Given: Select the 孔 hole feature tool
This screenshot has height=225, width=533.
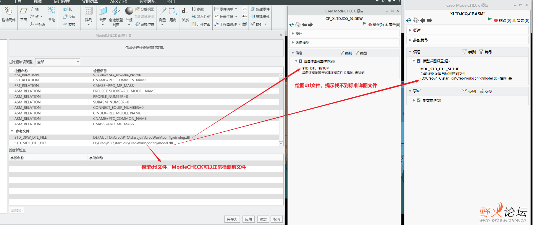Looking at the screenshot, I should 68,9.
